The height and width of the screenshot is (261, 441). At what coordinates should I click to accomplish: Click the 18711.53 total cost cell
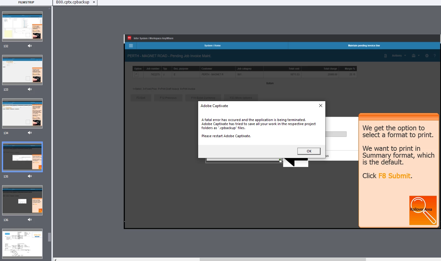pos(282,74)
